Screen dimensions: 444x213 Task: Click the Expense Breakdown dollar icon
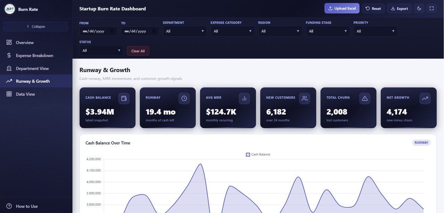tap(9, 55)
